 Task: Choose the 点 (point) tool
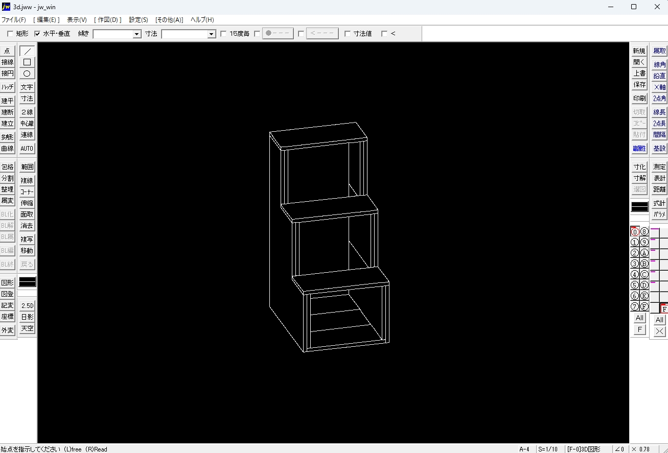point(7,51)
